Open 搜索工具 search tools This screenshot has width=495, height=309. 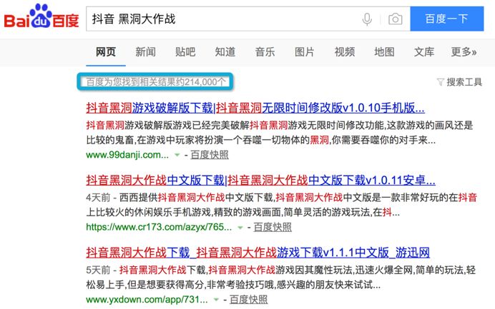[464, 82]
